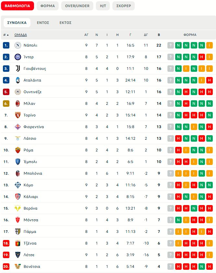Image resolution: width=216 pixels, height=273 pixels.
Task: Sort table by the # rank column
Action: click(x=6, y=35)
